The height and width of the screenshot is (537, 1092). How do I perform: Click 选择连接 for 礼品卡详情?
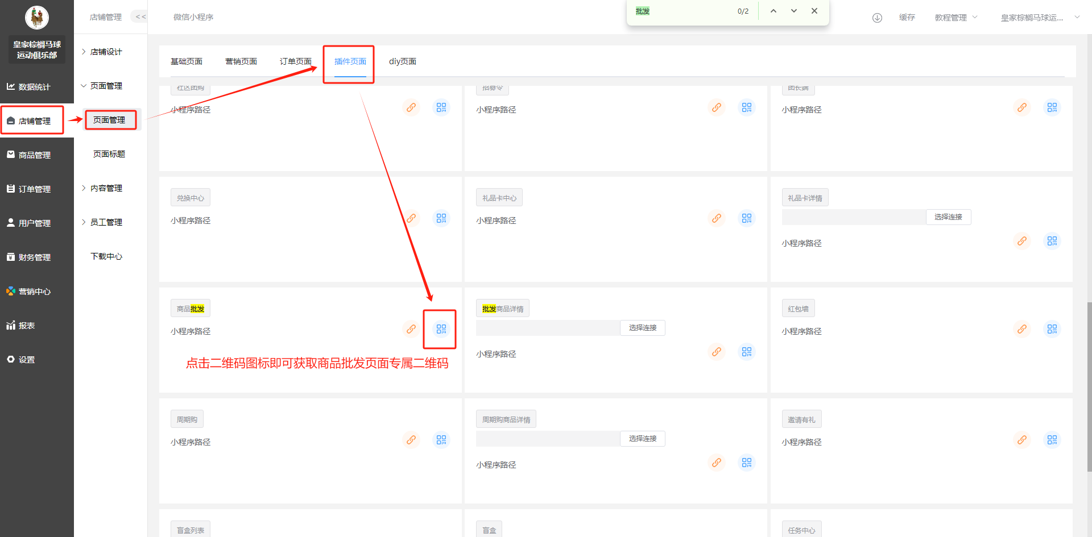(948, 217)
